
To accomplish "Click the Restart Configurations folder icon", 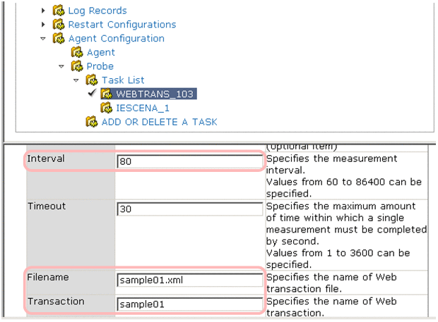I will [59, 25].
